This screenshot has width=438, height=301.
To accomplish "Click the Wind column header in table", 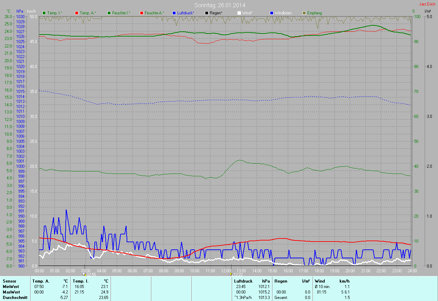I will 320,281.
